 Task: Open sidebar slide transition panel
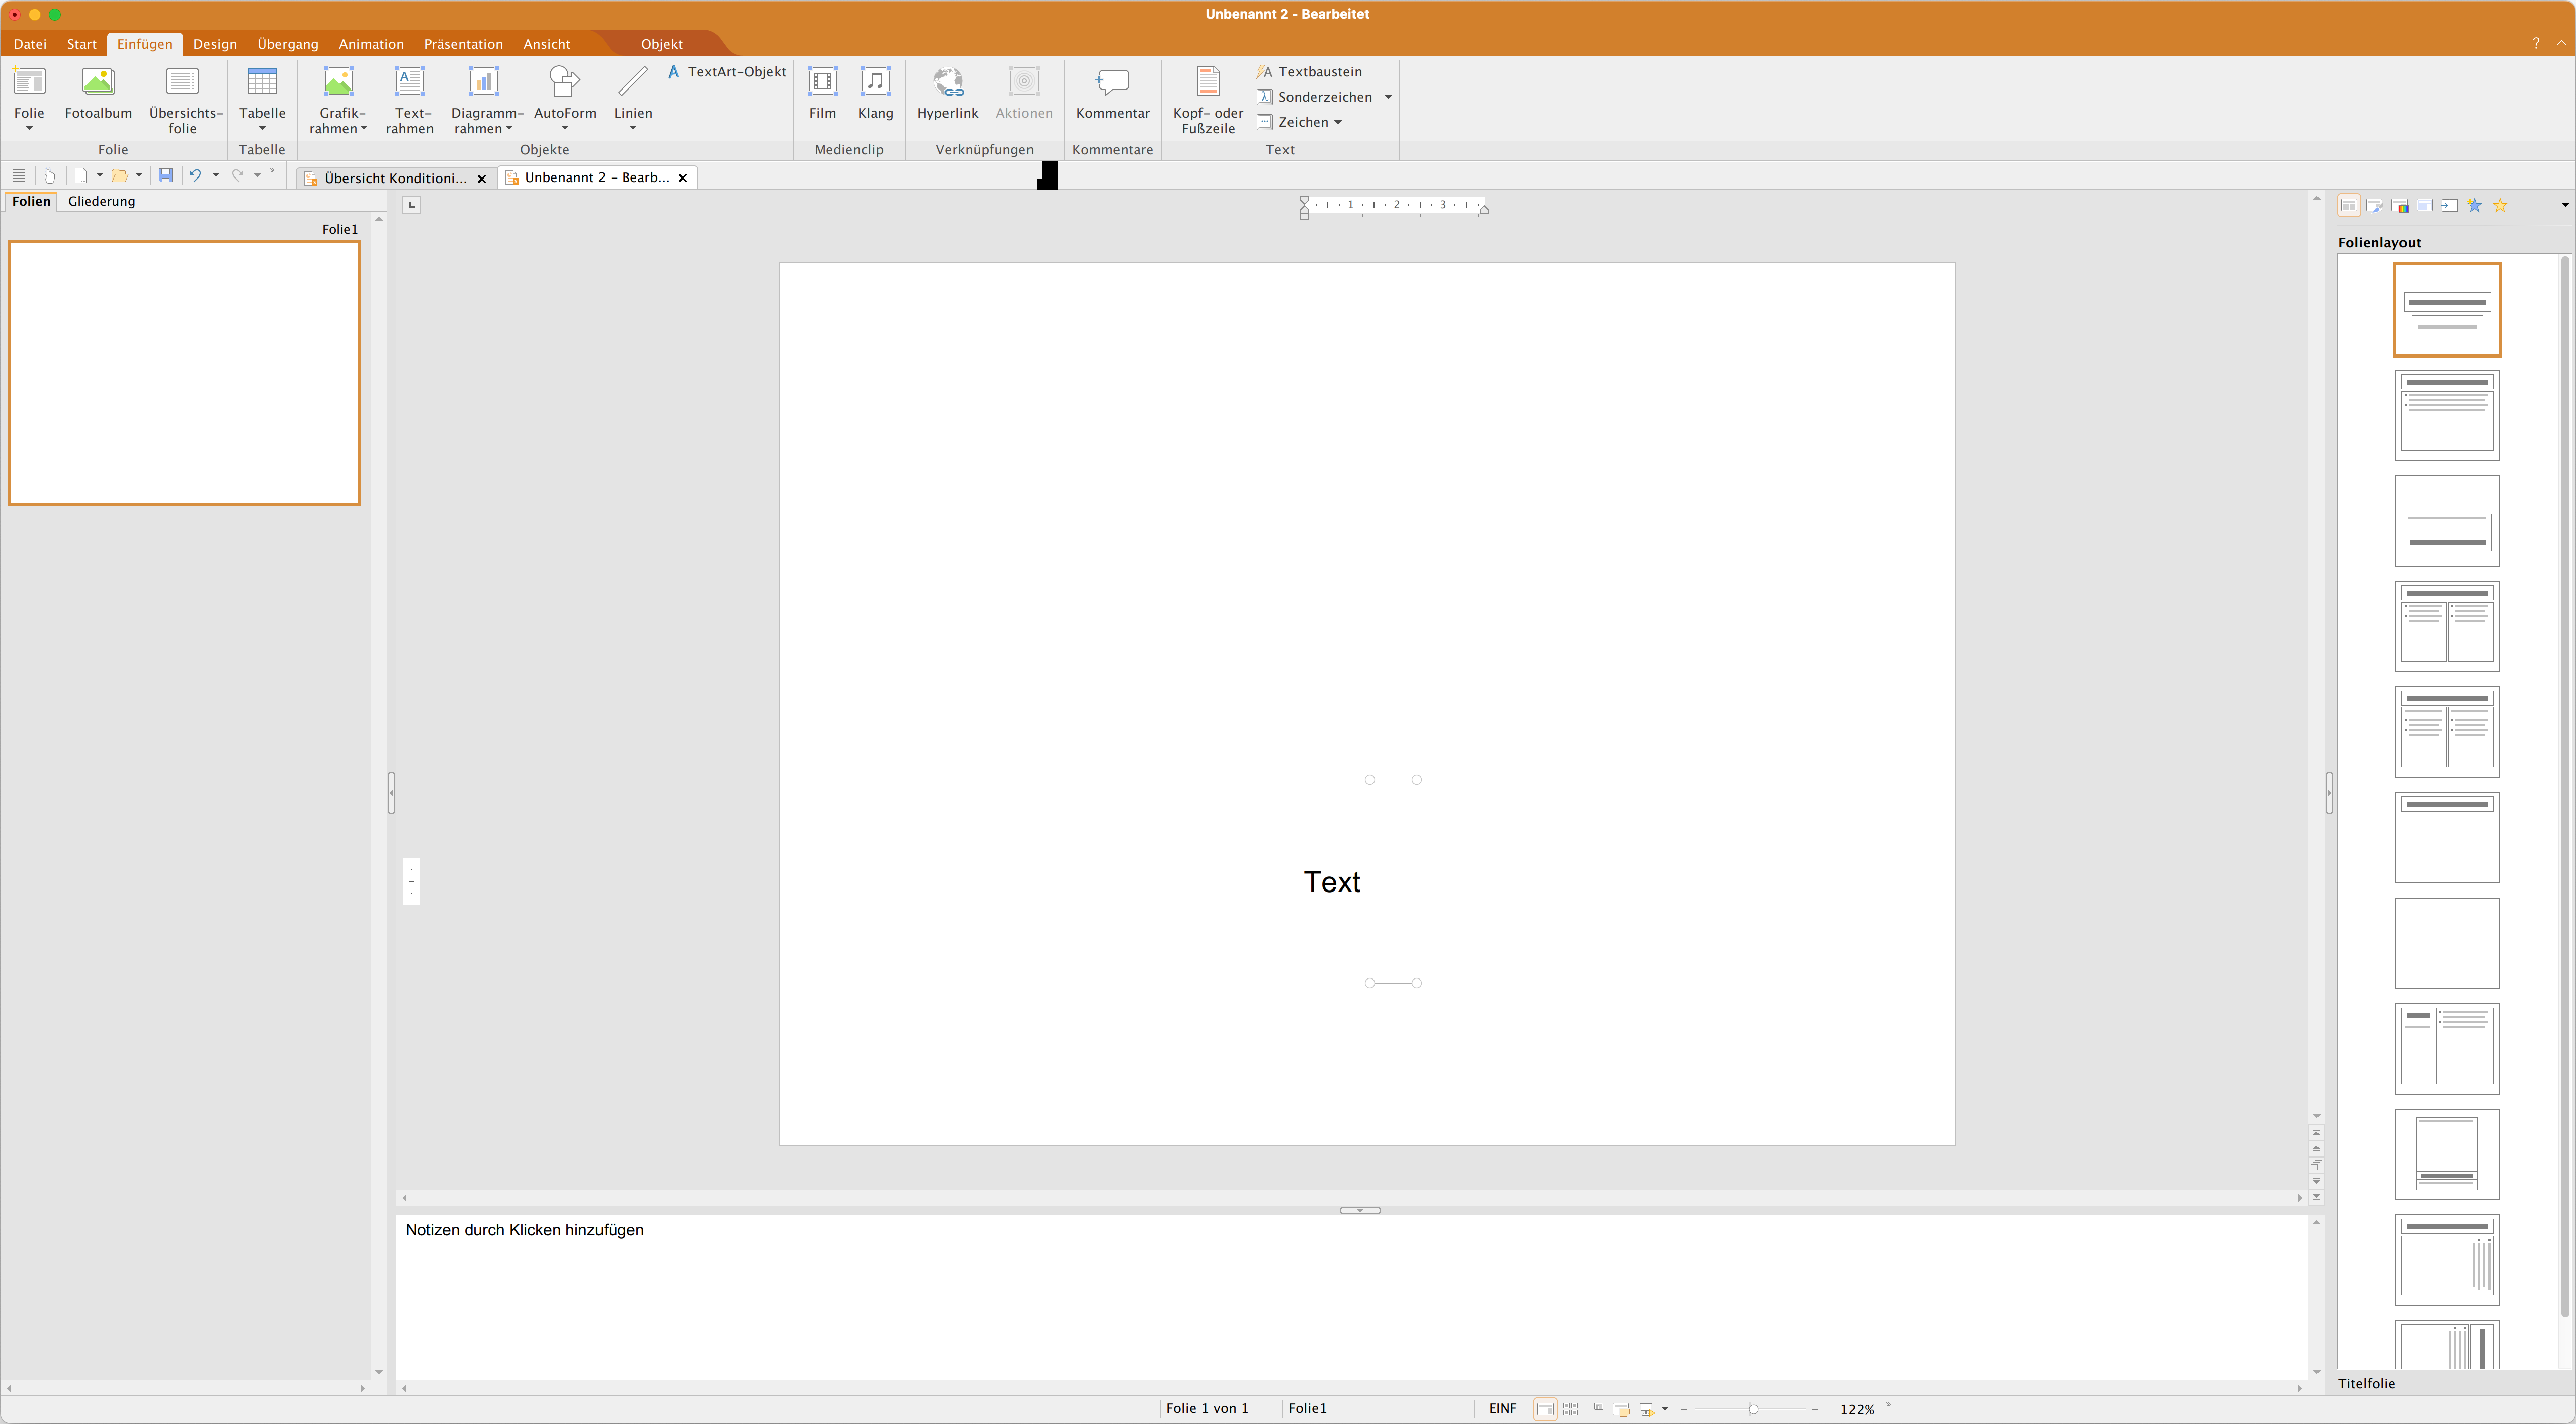click(2449, 206)
